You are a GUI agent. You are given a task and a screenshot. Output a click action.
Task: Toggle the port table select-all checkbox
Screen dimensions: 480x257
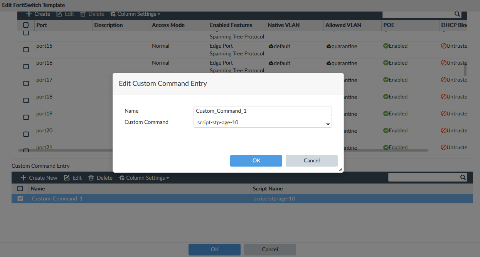click(x=26, y=25)
